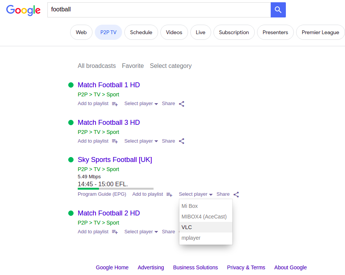
Task: Expand Select player for Match Football 1 HD
Action: (141, 104)
